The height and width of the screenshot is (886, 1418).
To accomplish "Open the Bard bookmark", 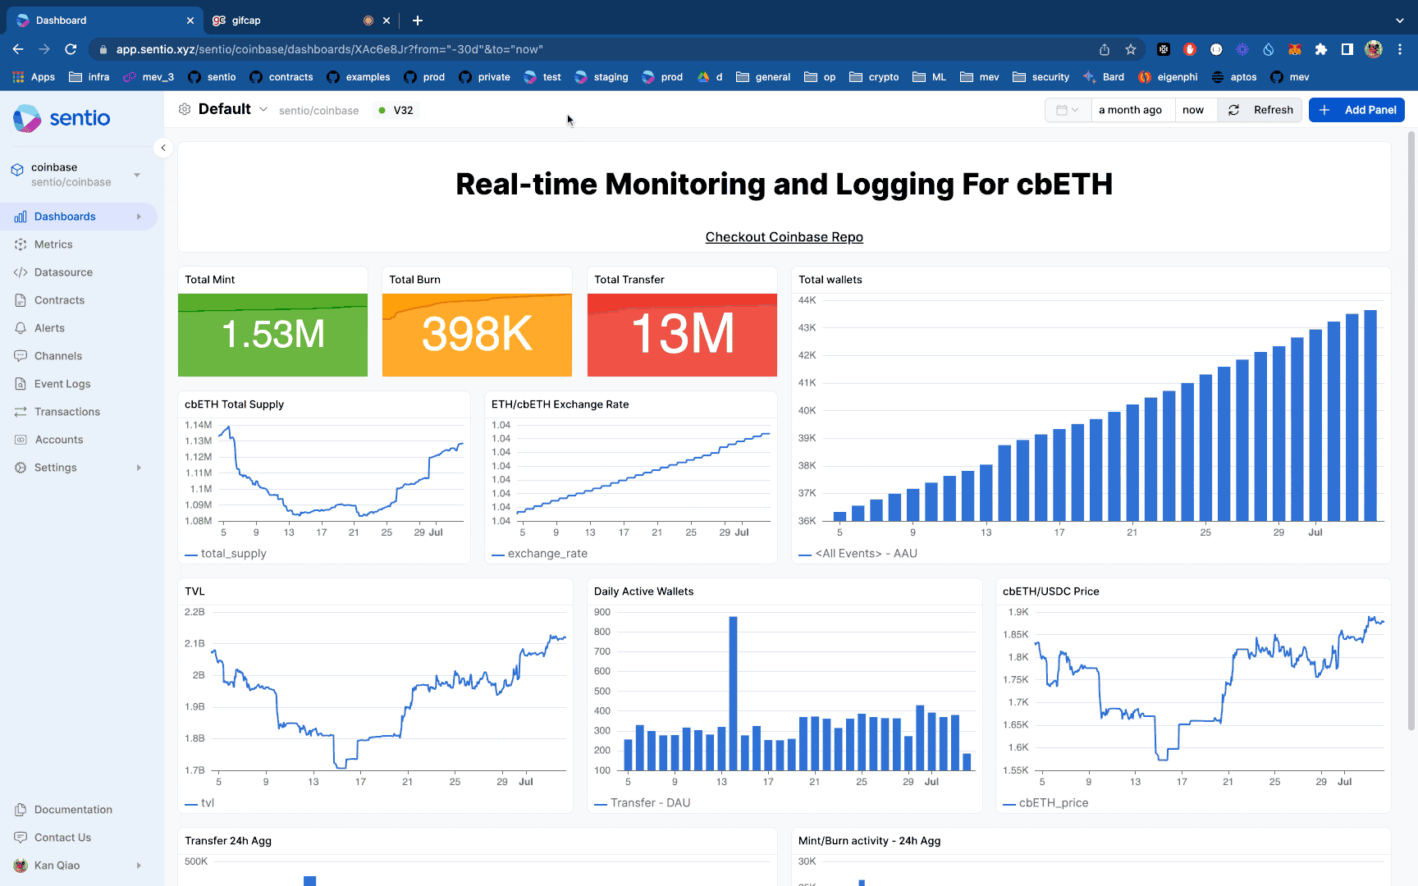I will (x=1104, y=77).
